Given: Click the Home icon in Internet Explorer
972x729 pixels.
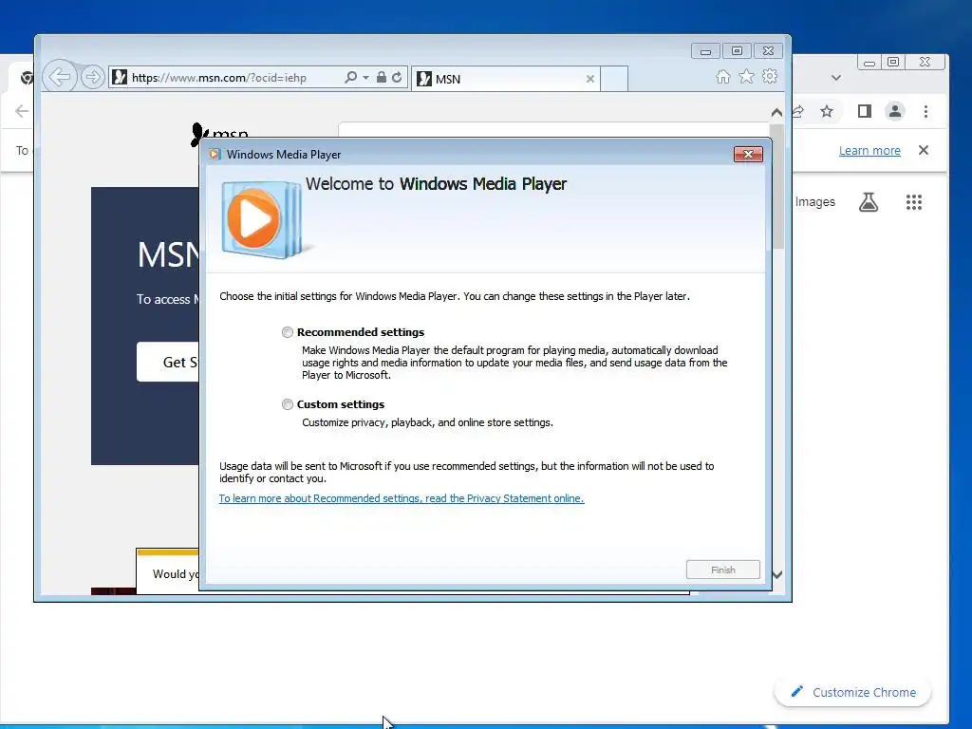Looking at the screenshot, I should tap(722, 76).
